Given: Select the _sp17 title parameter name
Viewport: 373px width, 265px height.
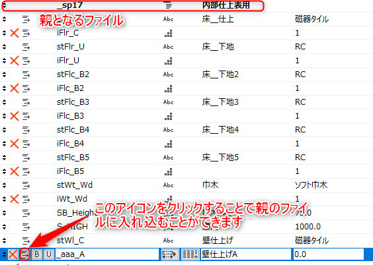Looking at the screenshot, I should tap(69, 5).
